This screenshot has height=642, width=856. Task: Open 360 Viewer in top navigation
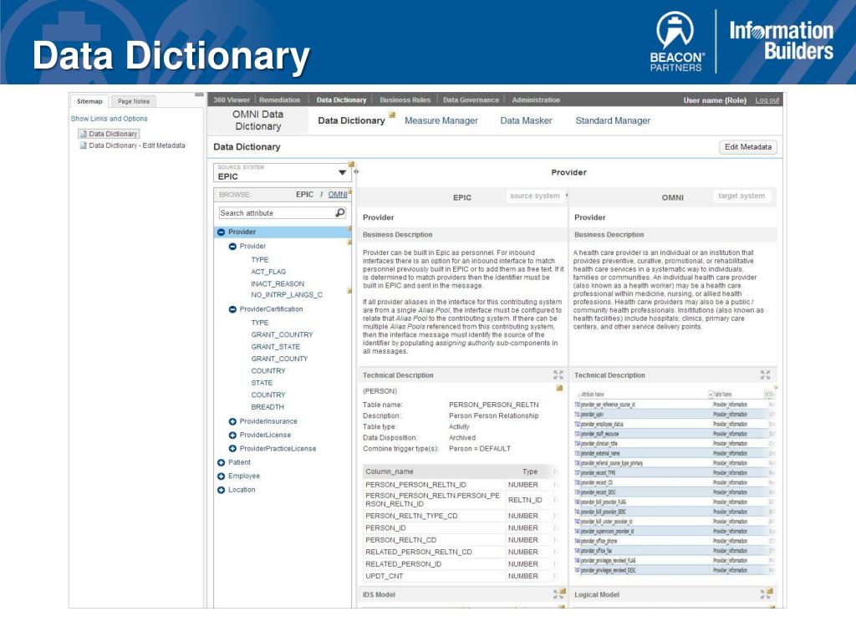coord(232,100)
